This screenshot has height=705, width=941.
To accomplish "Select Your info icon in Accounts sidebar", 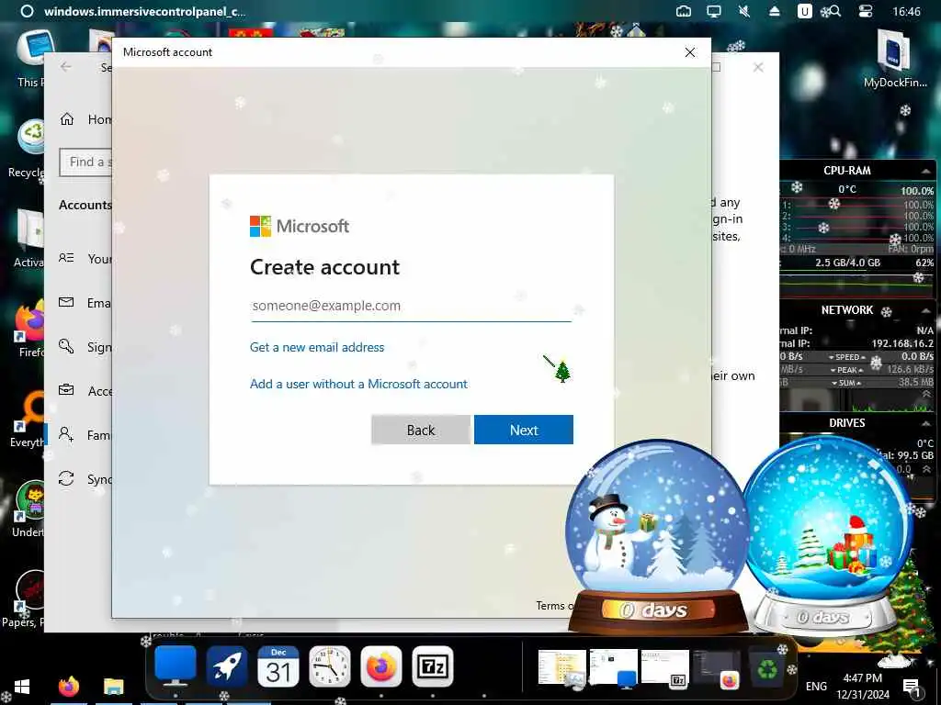I will pos(66,258).
